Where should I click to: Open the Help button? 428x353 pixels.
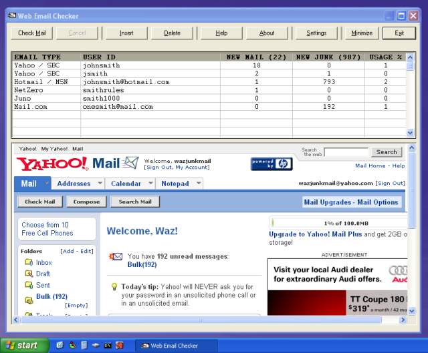(221, 33)
